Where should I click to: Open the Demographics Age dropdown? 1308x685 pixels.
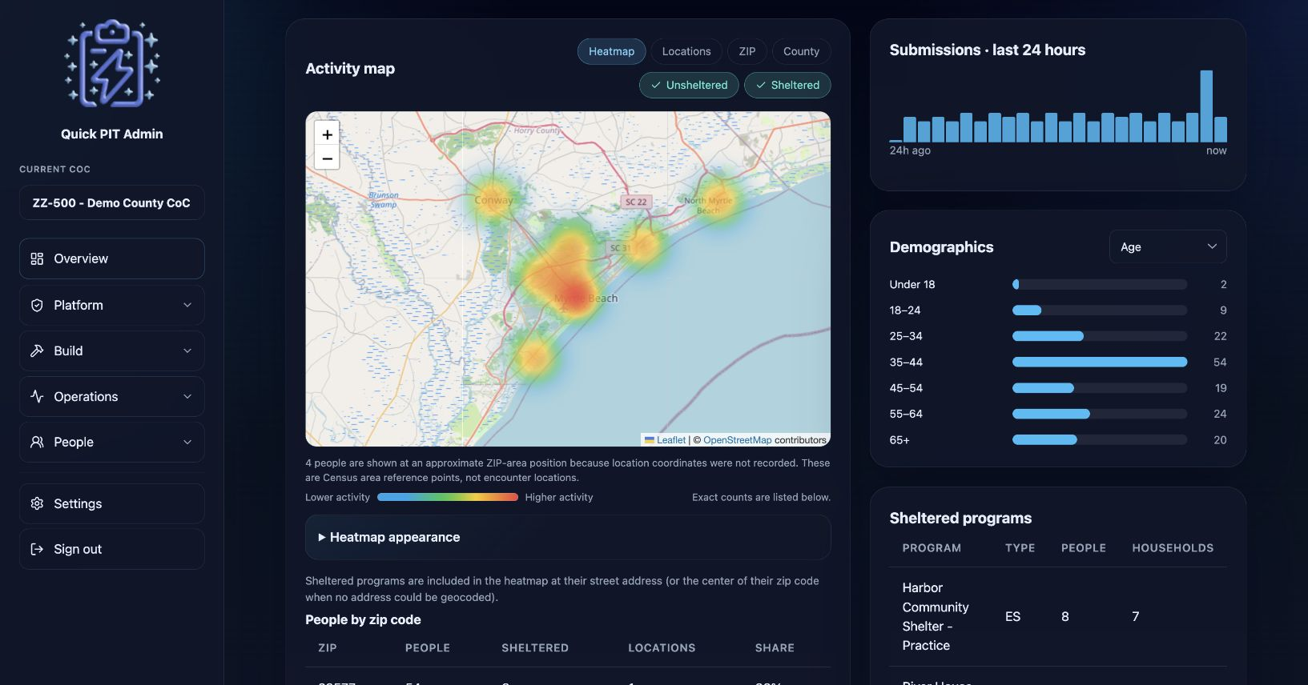click(1168, 246)
